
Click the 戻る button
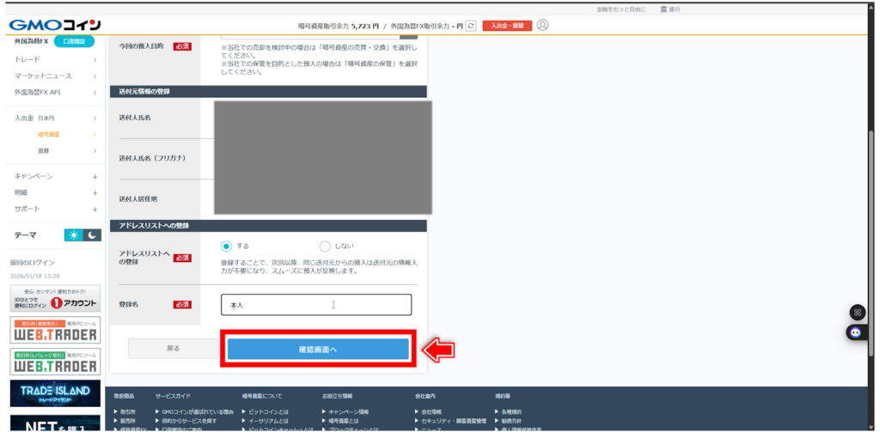point(174,349)
